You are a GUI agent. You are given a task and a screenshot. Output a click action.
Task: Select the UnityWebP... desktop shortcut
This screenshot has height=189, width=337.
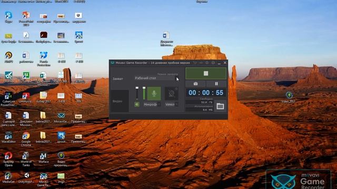click(26, 177)
